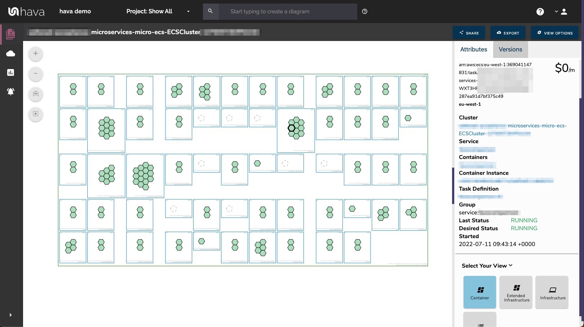Image resolution: width=584 pixels, height=327 pixels.
Task: Select the Extended Infrastructure view
Action: tap(516, 292)
